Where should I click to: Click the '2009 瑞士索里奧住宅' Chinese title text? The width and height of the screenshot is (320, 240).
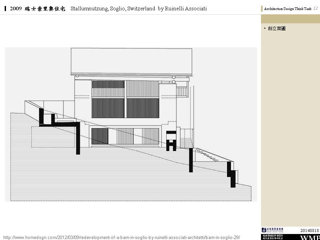(39, 9)
